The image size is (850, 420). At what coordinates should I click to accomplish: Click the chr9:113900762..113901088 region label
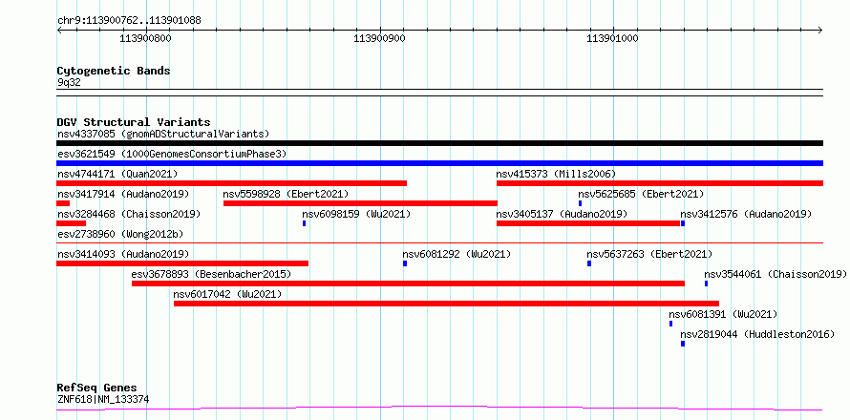pos(129,21)
